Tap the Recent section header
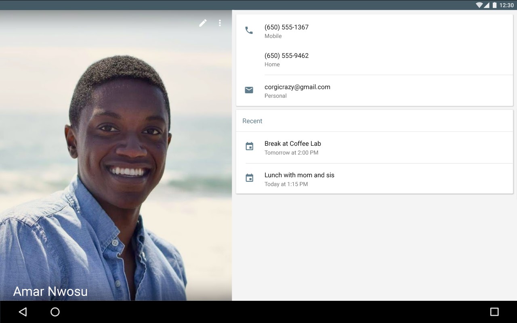 pos(252,121)
